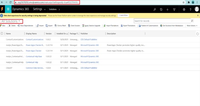Toggle the select all rows checkbox
Image resolution: width=200 pixels, height=106 pixels.
(2, 33)
